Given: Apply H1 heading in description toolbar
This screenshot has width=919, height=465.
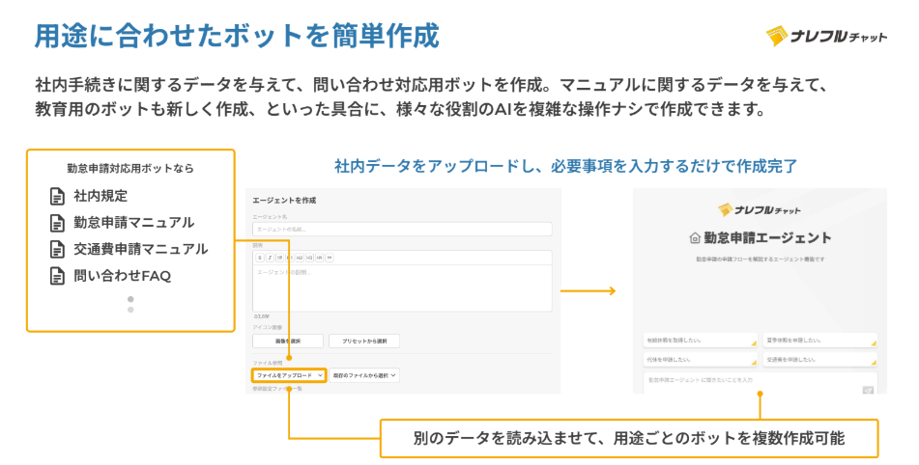Looking at the screenshot, I should [x=290, y=258].
